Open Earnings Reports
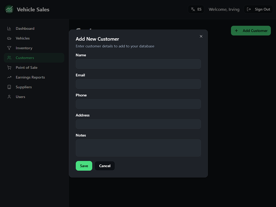The image size is (276, 207). [x=34, y=77]
